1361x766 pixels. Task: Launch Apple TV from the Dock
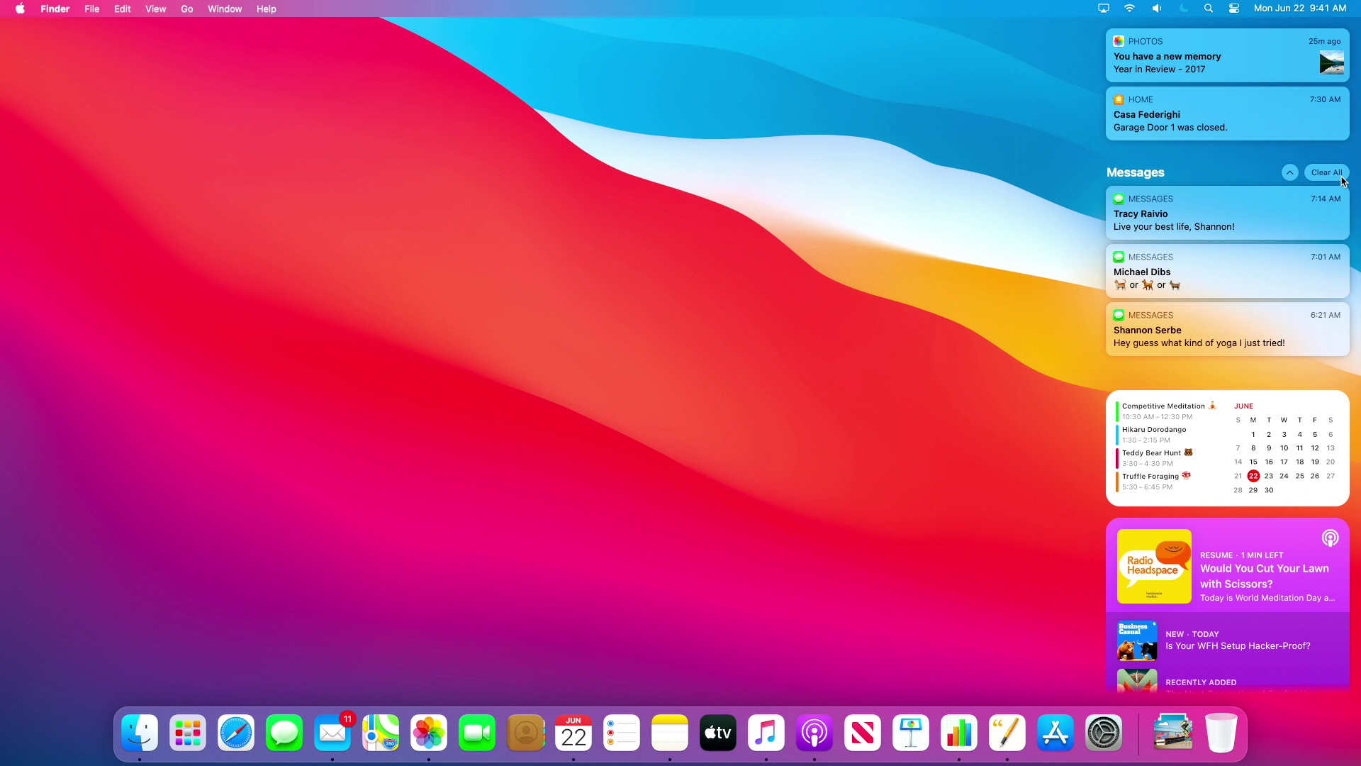click(718, 733)
